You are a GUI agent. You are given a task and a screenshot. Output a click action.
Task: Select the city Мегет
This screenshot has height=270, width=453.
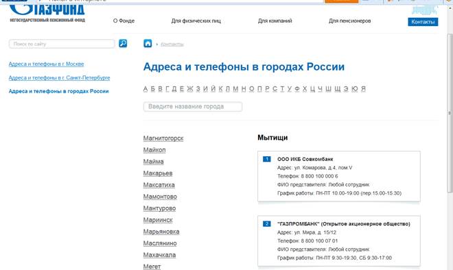click(152, 267)
